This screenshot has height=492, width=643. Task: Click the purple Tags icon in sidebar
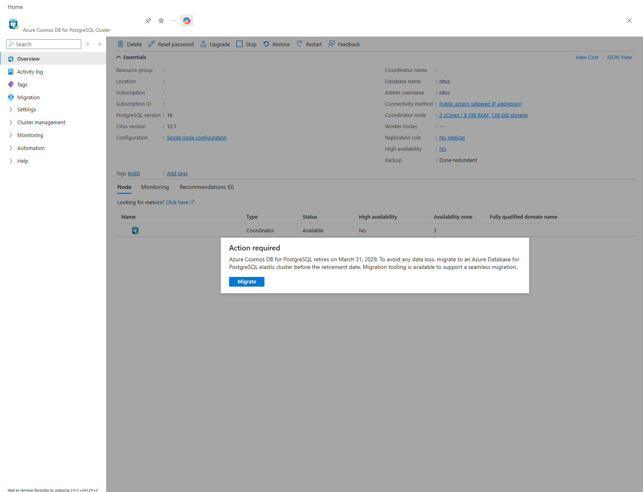(11, 84)
